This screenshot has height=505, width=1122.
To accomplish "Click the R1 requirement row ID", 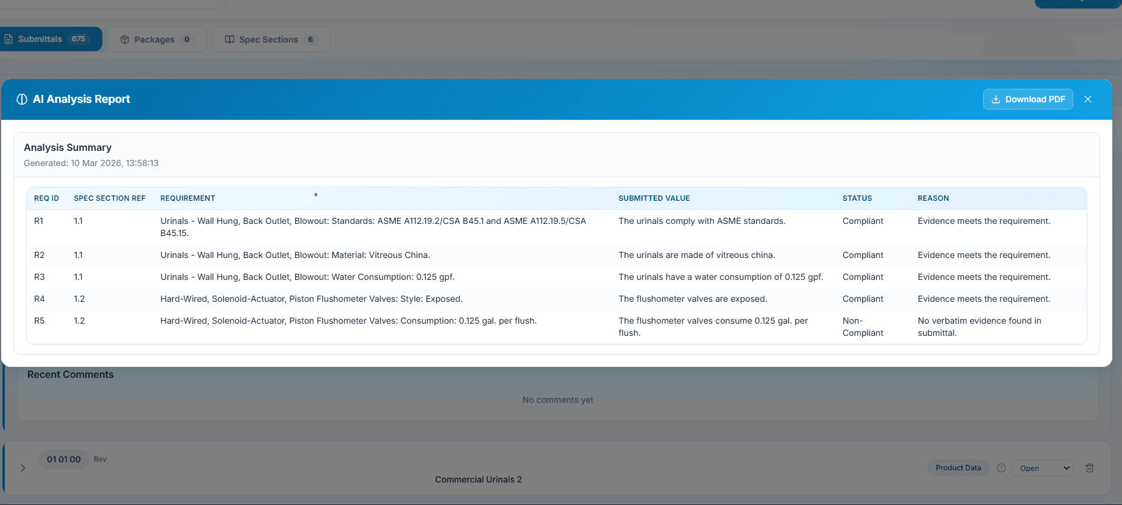I will [38, 221].
